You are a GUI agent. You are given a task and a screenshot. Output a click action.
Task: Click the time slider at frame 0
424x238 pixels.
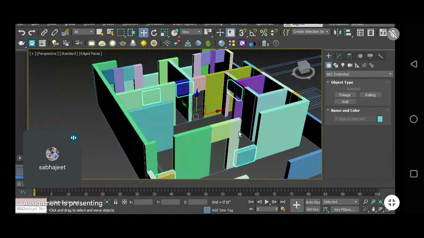tap(34, 192)
